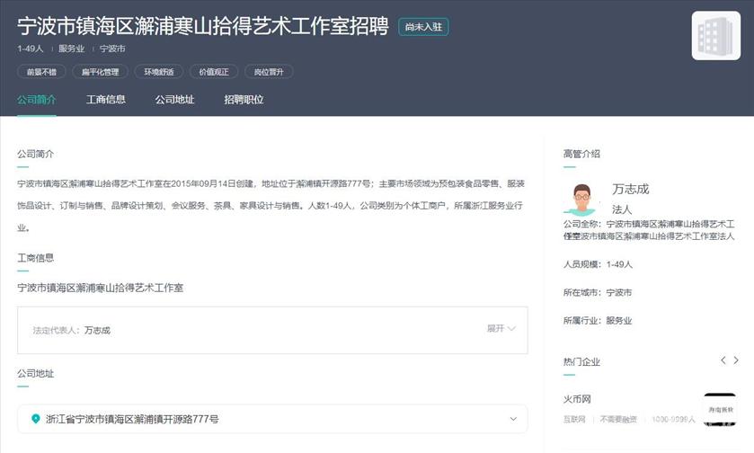Click the floating widget at bottom right
754x453 pixels.
coord(720,410)
